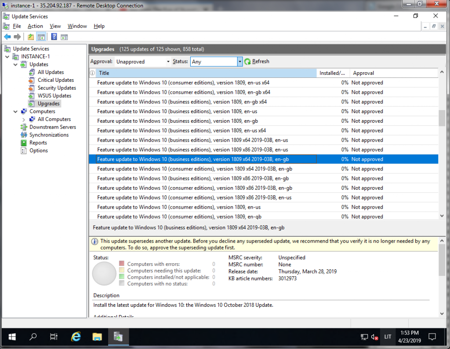The image size is (450, 349).
Task: Click the green Refresh icon
Action: click(247, 62)
